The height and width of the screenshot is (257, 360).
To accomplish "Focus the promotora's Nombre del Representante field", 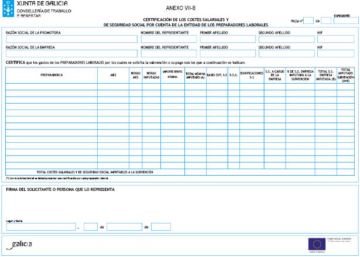I will coord(168,39).
